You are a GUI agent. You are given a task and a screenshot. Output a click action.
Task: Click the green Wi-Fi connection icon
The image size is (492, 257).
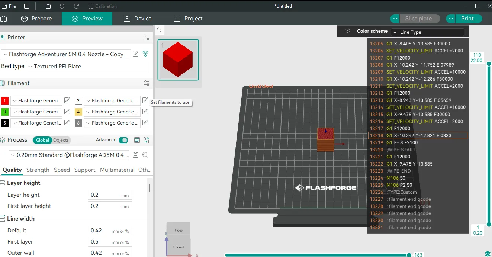(x=145, y=54)
